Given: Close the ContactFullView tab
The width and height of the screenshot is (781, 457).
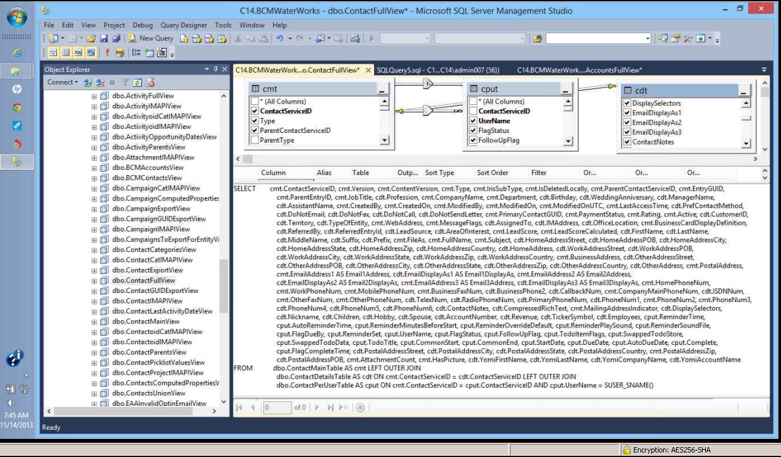Looking at the screenshot, I should [368, 70].
